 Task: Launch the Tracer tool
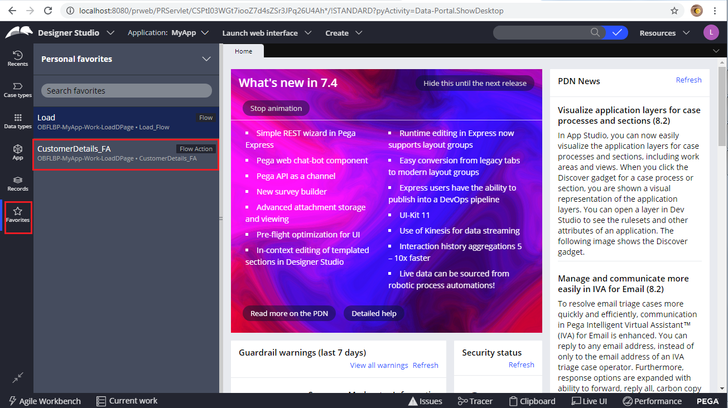point(475,401)
